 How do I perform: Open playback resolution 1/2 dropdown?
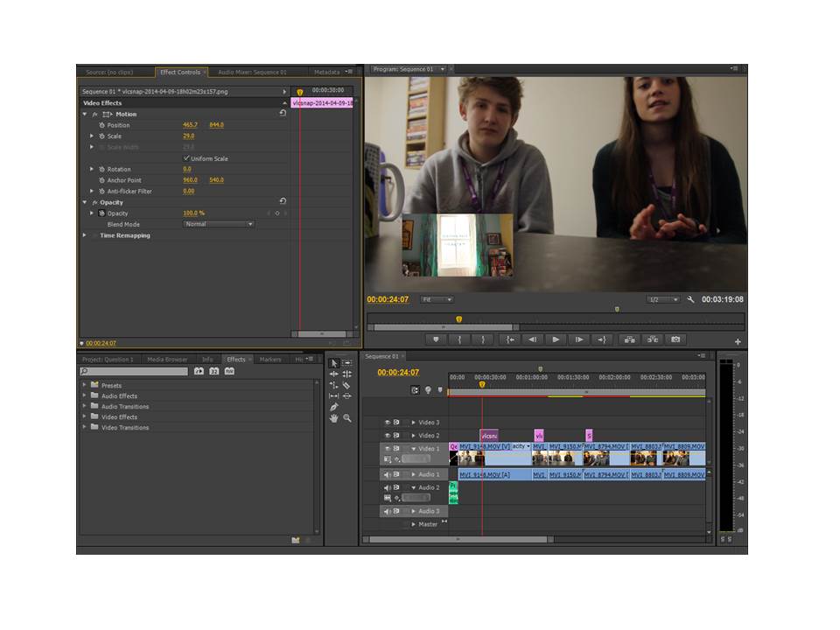click(x=663, y=299)
